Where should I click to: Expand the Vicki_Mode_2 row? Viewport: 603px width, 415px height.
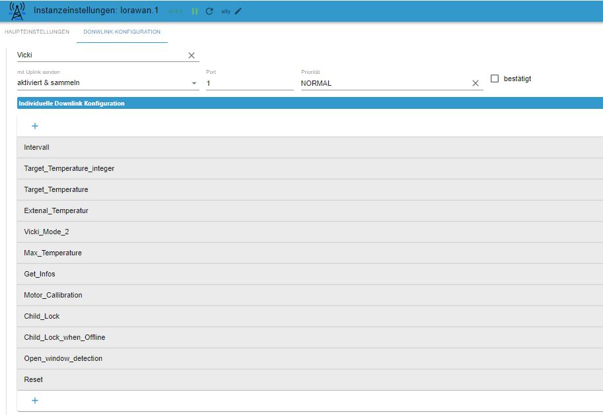pos(310,232)
